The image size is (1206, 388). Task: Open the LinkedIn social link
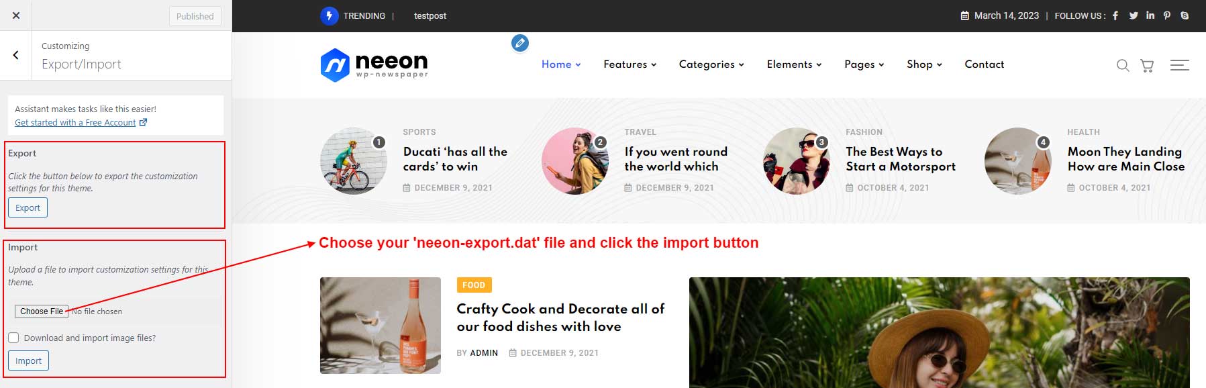[1150, 15]
